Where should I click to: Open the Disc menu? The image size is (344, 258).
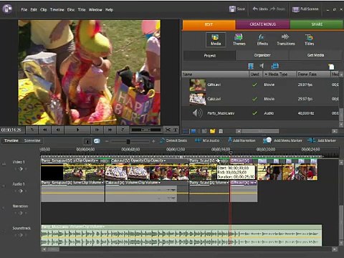click(x=71, y=10)
